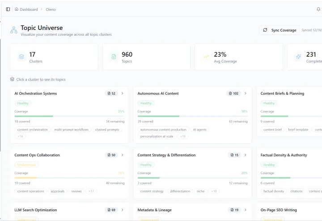Click the 'content strategy' tag
Screen dimensions: 322x221
152,191
